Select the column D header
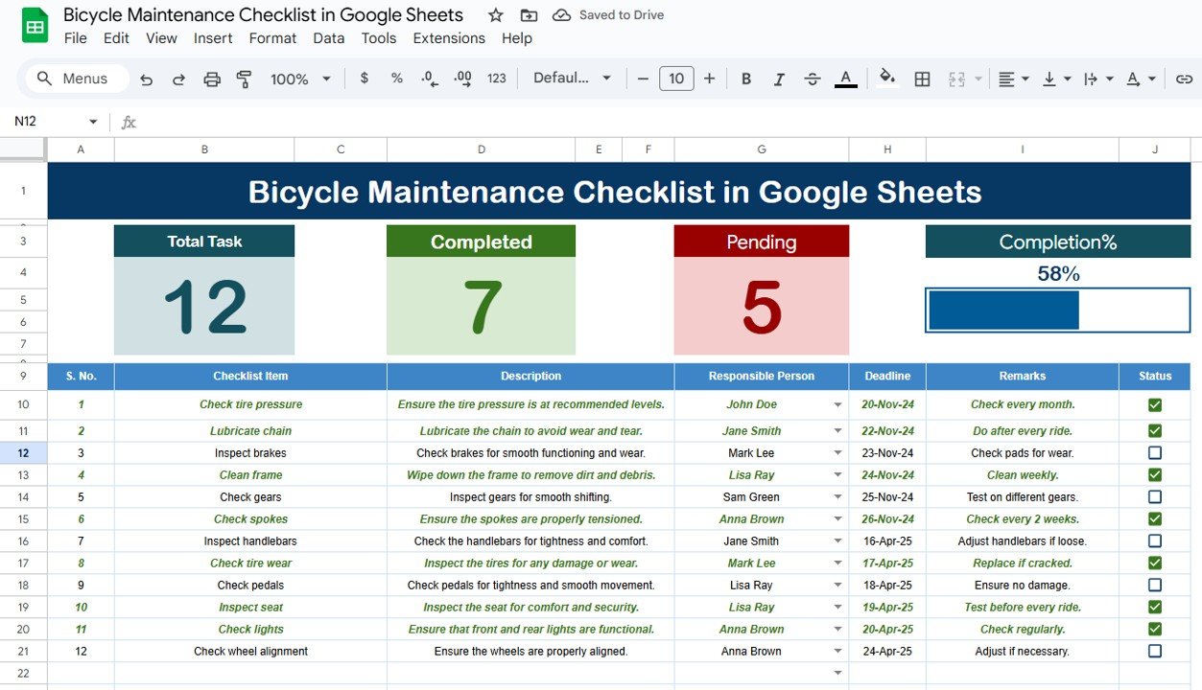 click(x=481, y=149)
